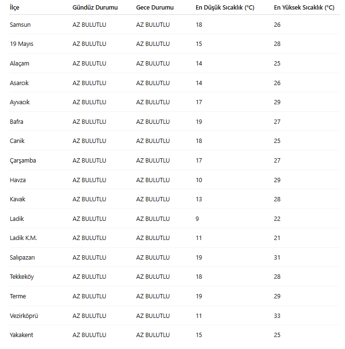
Task: Select the 19 Mayıs district name
Action: click(21, 44)
